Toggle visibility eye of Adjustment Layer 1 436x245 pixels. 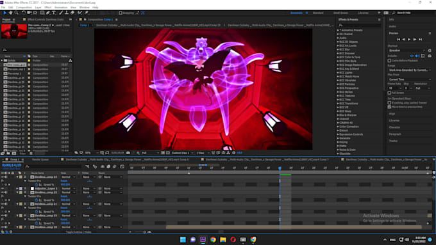click(3, 189)
